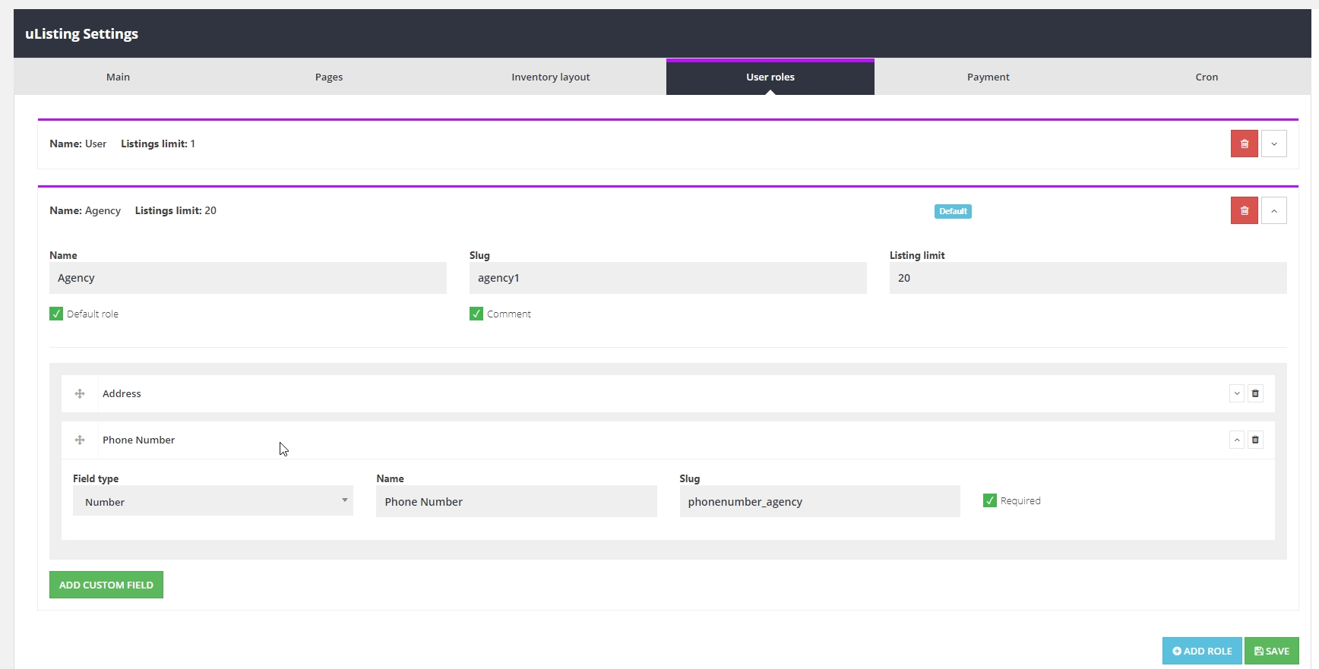The height and width of the screenshot is (669, 1319).
Task: Expand the User role panel
Action: coord(1274,144)
